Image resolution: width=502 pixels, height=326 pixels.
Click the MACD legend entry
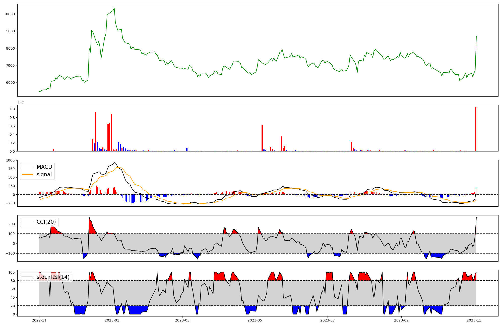point(44,167)
